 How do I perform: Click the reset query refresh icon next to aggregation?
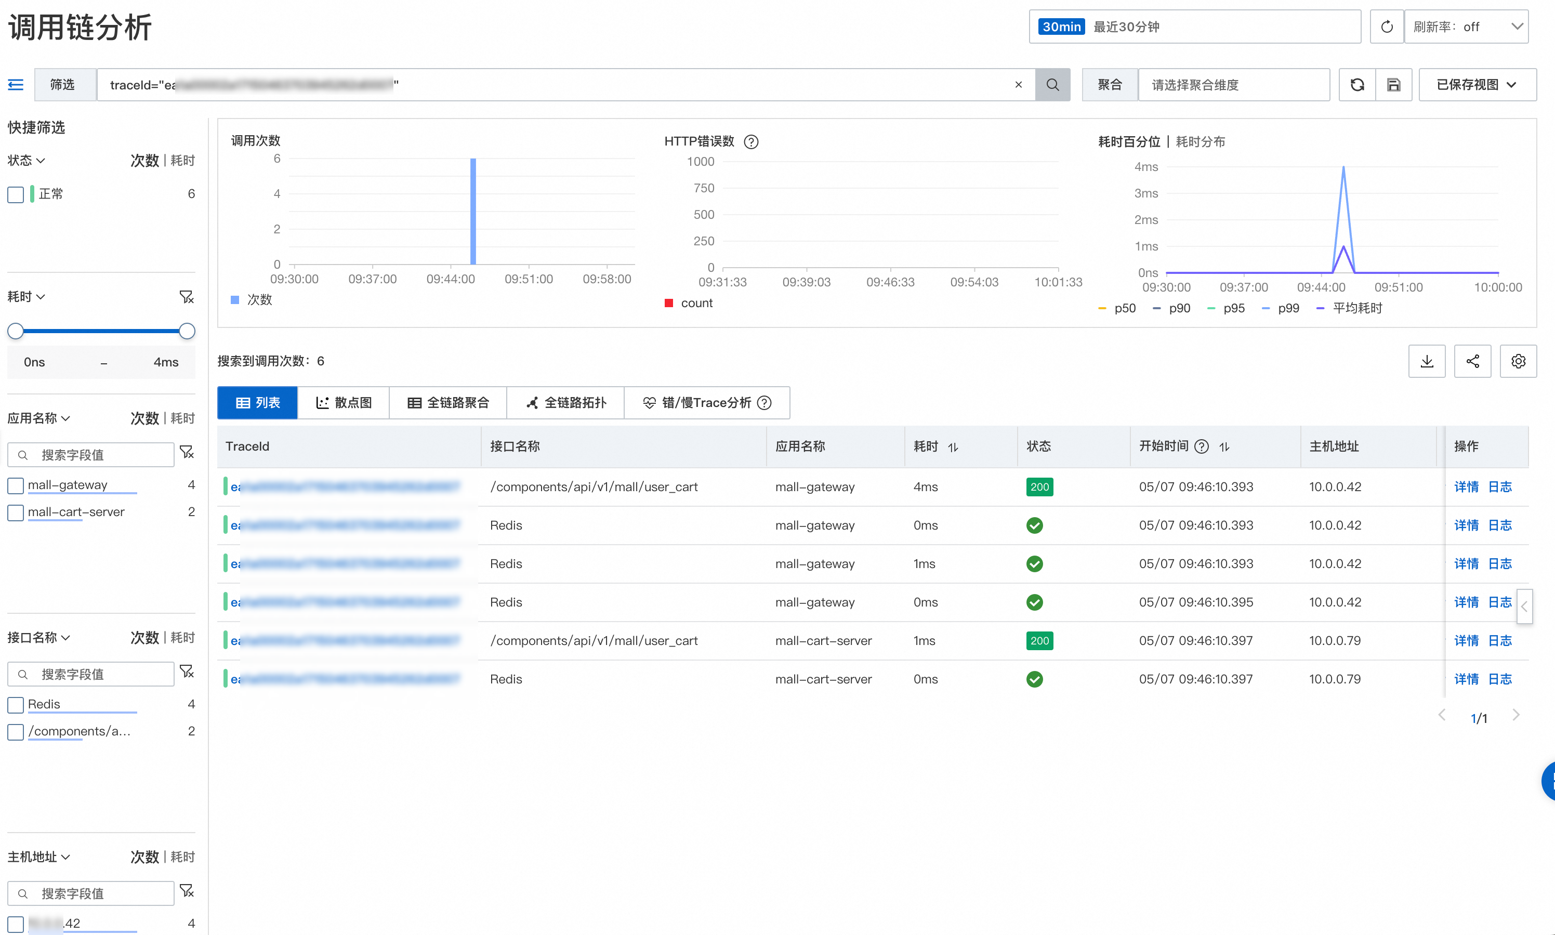1357,84
